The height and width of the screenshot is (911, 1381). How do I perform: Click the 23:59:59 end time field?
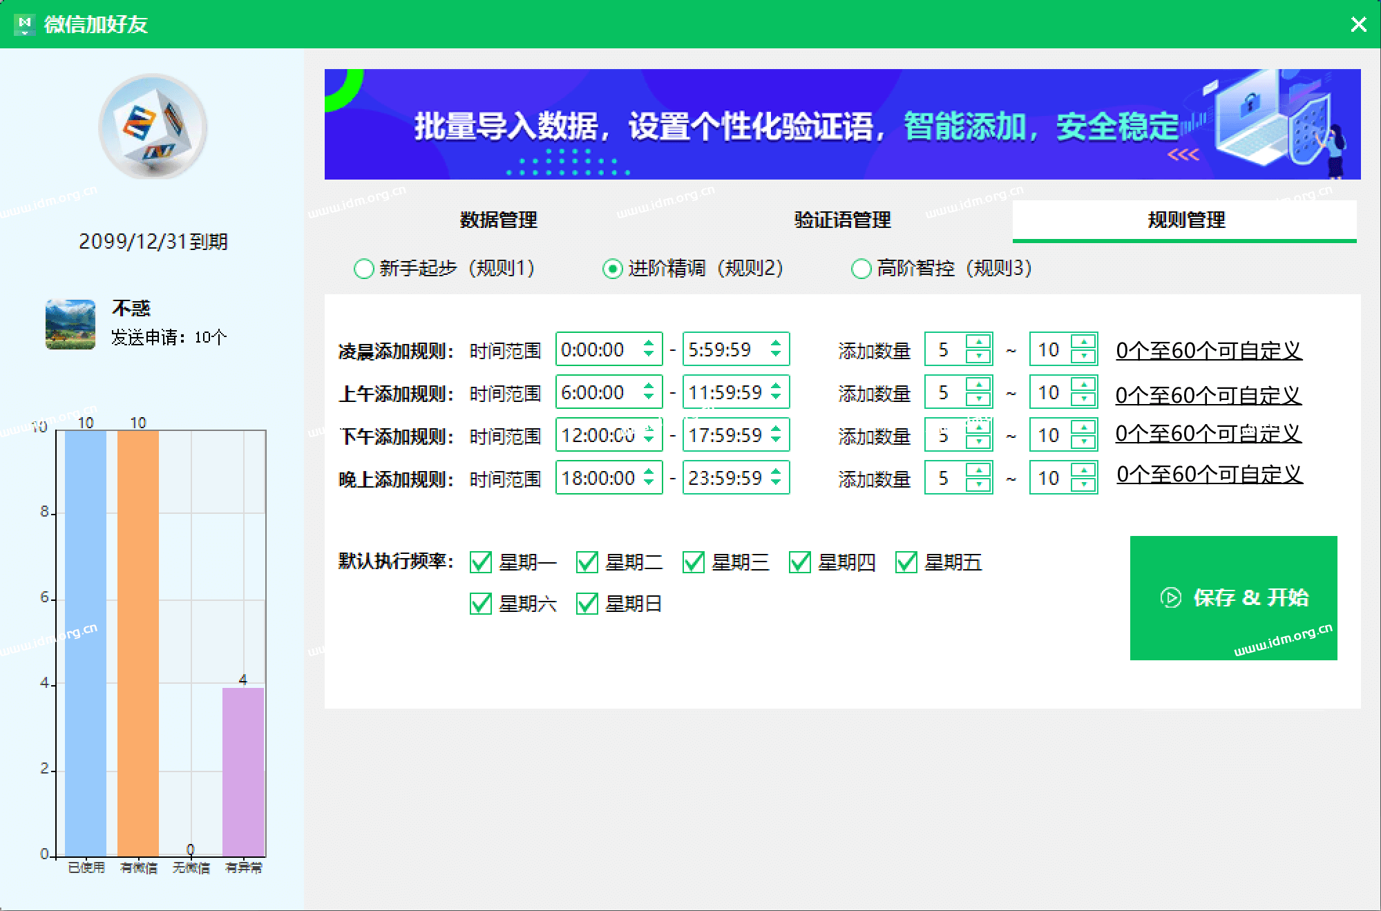736,478
